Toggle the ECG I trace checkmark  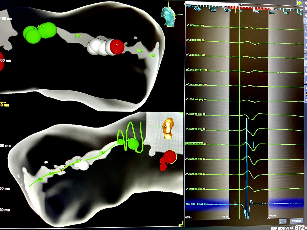[187, 26]
